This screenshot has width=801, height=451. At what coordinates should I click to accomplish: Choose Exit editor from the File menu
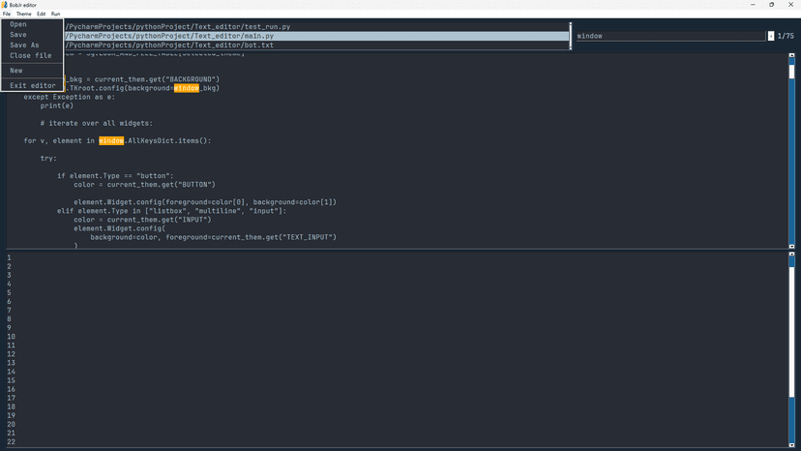coord(33,86)
